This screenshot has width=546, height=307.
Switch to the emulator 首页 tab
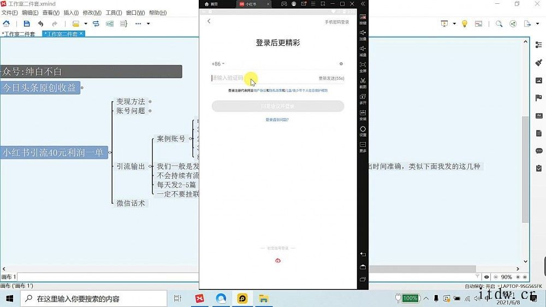[x=211, y=4]
